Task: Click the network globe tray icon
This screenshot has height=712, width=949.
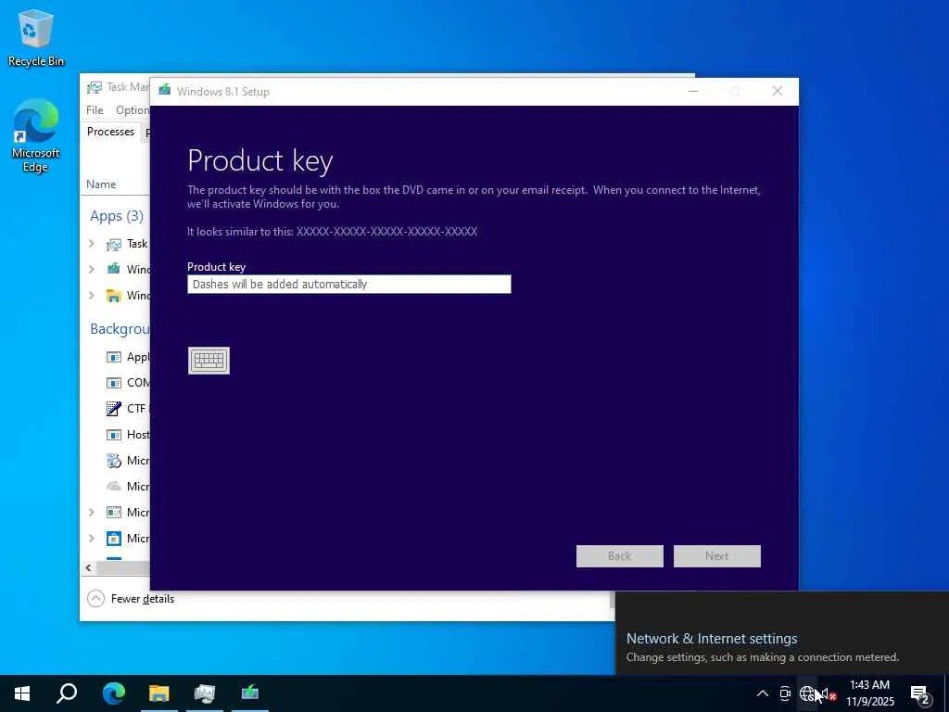Action: 807,693
